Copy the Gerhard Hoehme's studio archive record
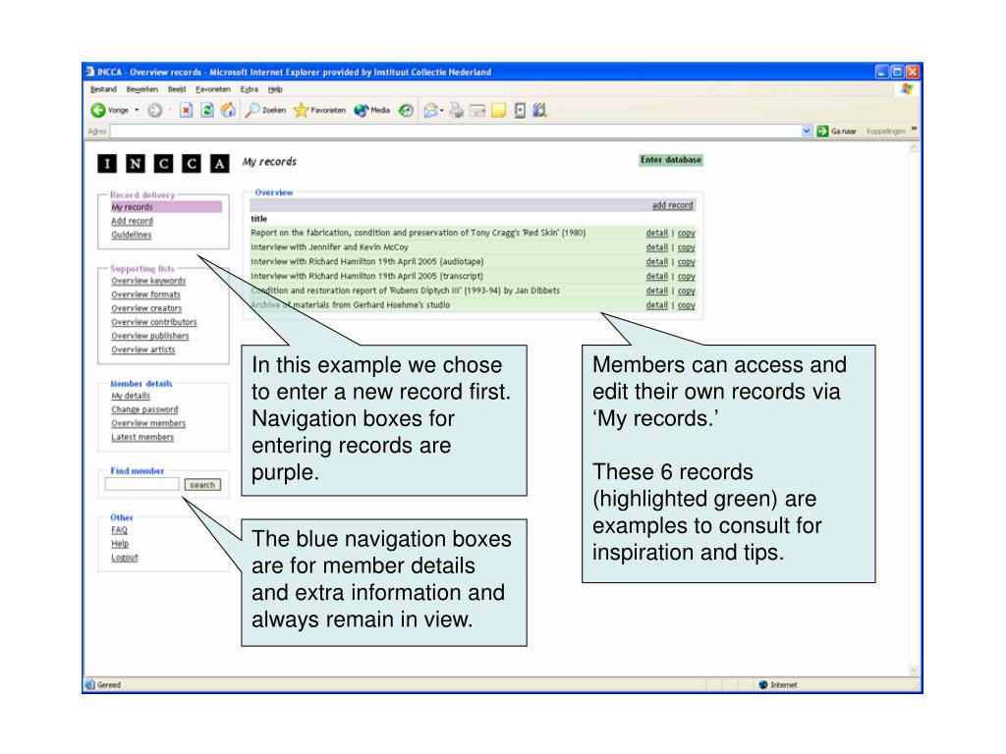The width and height of the screenshot is (1006, 754). point(687,306)
